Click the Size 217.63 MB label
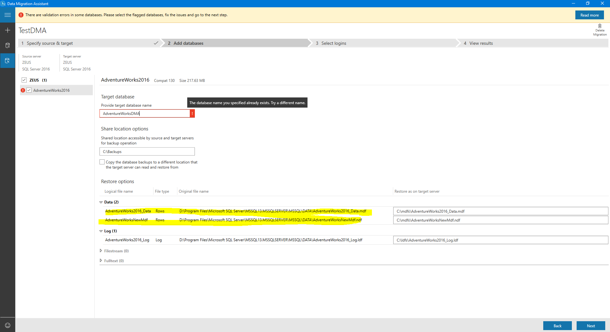This screenshot has height=332, width=610. coord(192,81)
